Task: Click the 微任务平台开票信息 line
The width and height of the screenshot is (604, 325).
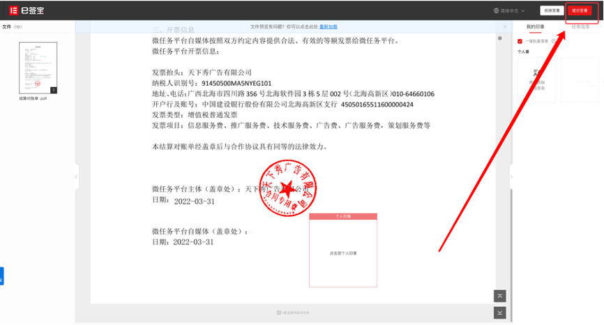Action: (x=186, y=51)
